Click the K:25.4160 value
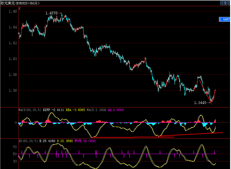The width and height of the screenshot is (231, 169). click(47, 141)
